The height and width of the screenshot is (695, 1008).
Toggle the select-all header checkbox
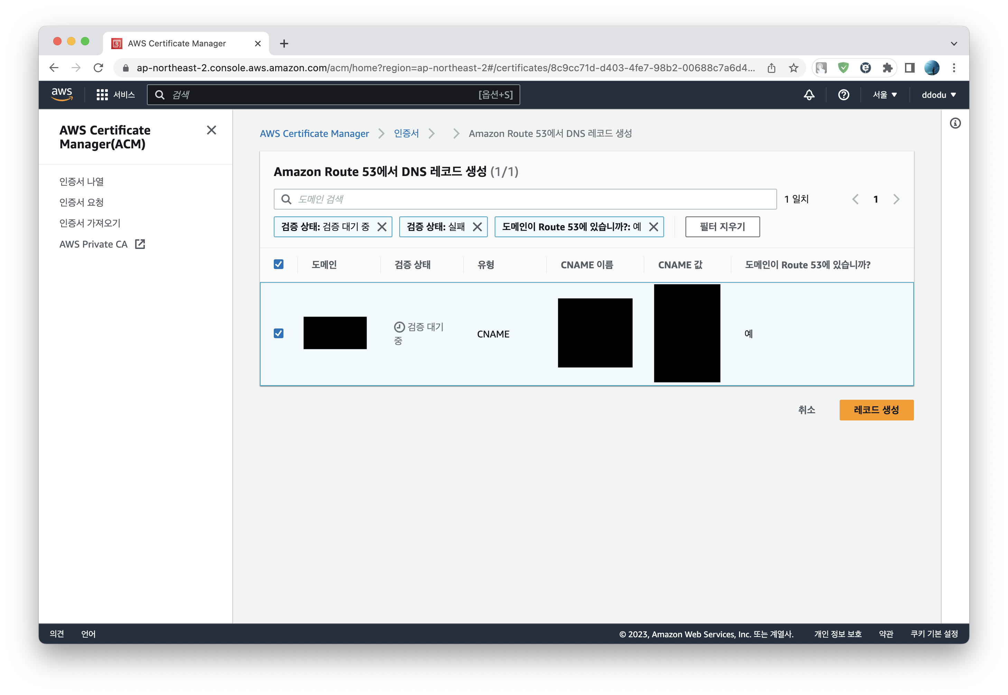(279, 264)
